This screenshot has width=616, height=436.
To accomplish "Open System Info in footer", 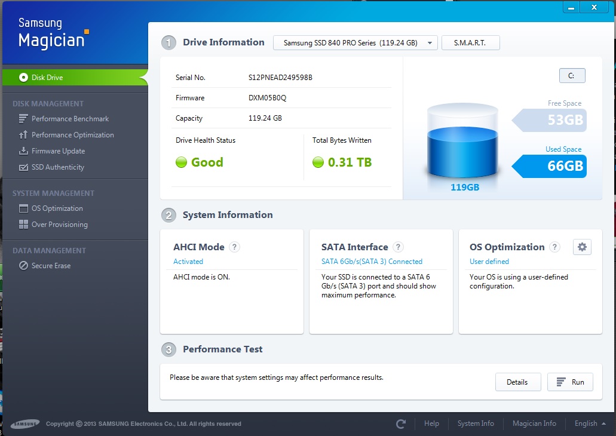I will (x=476, y=423).
